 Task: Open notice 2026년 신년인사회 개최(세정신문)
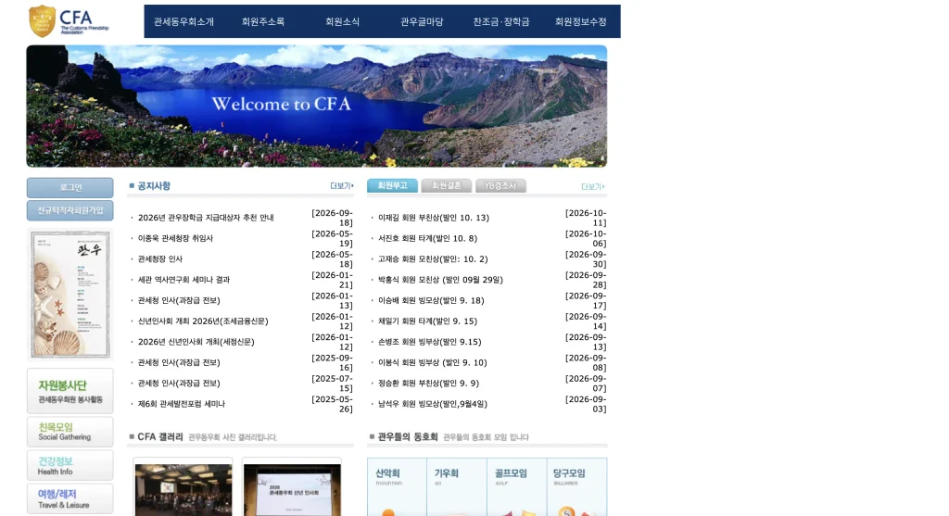click(x=196, y=342)
